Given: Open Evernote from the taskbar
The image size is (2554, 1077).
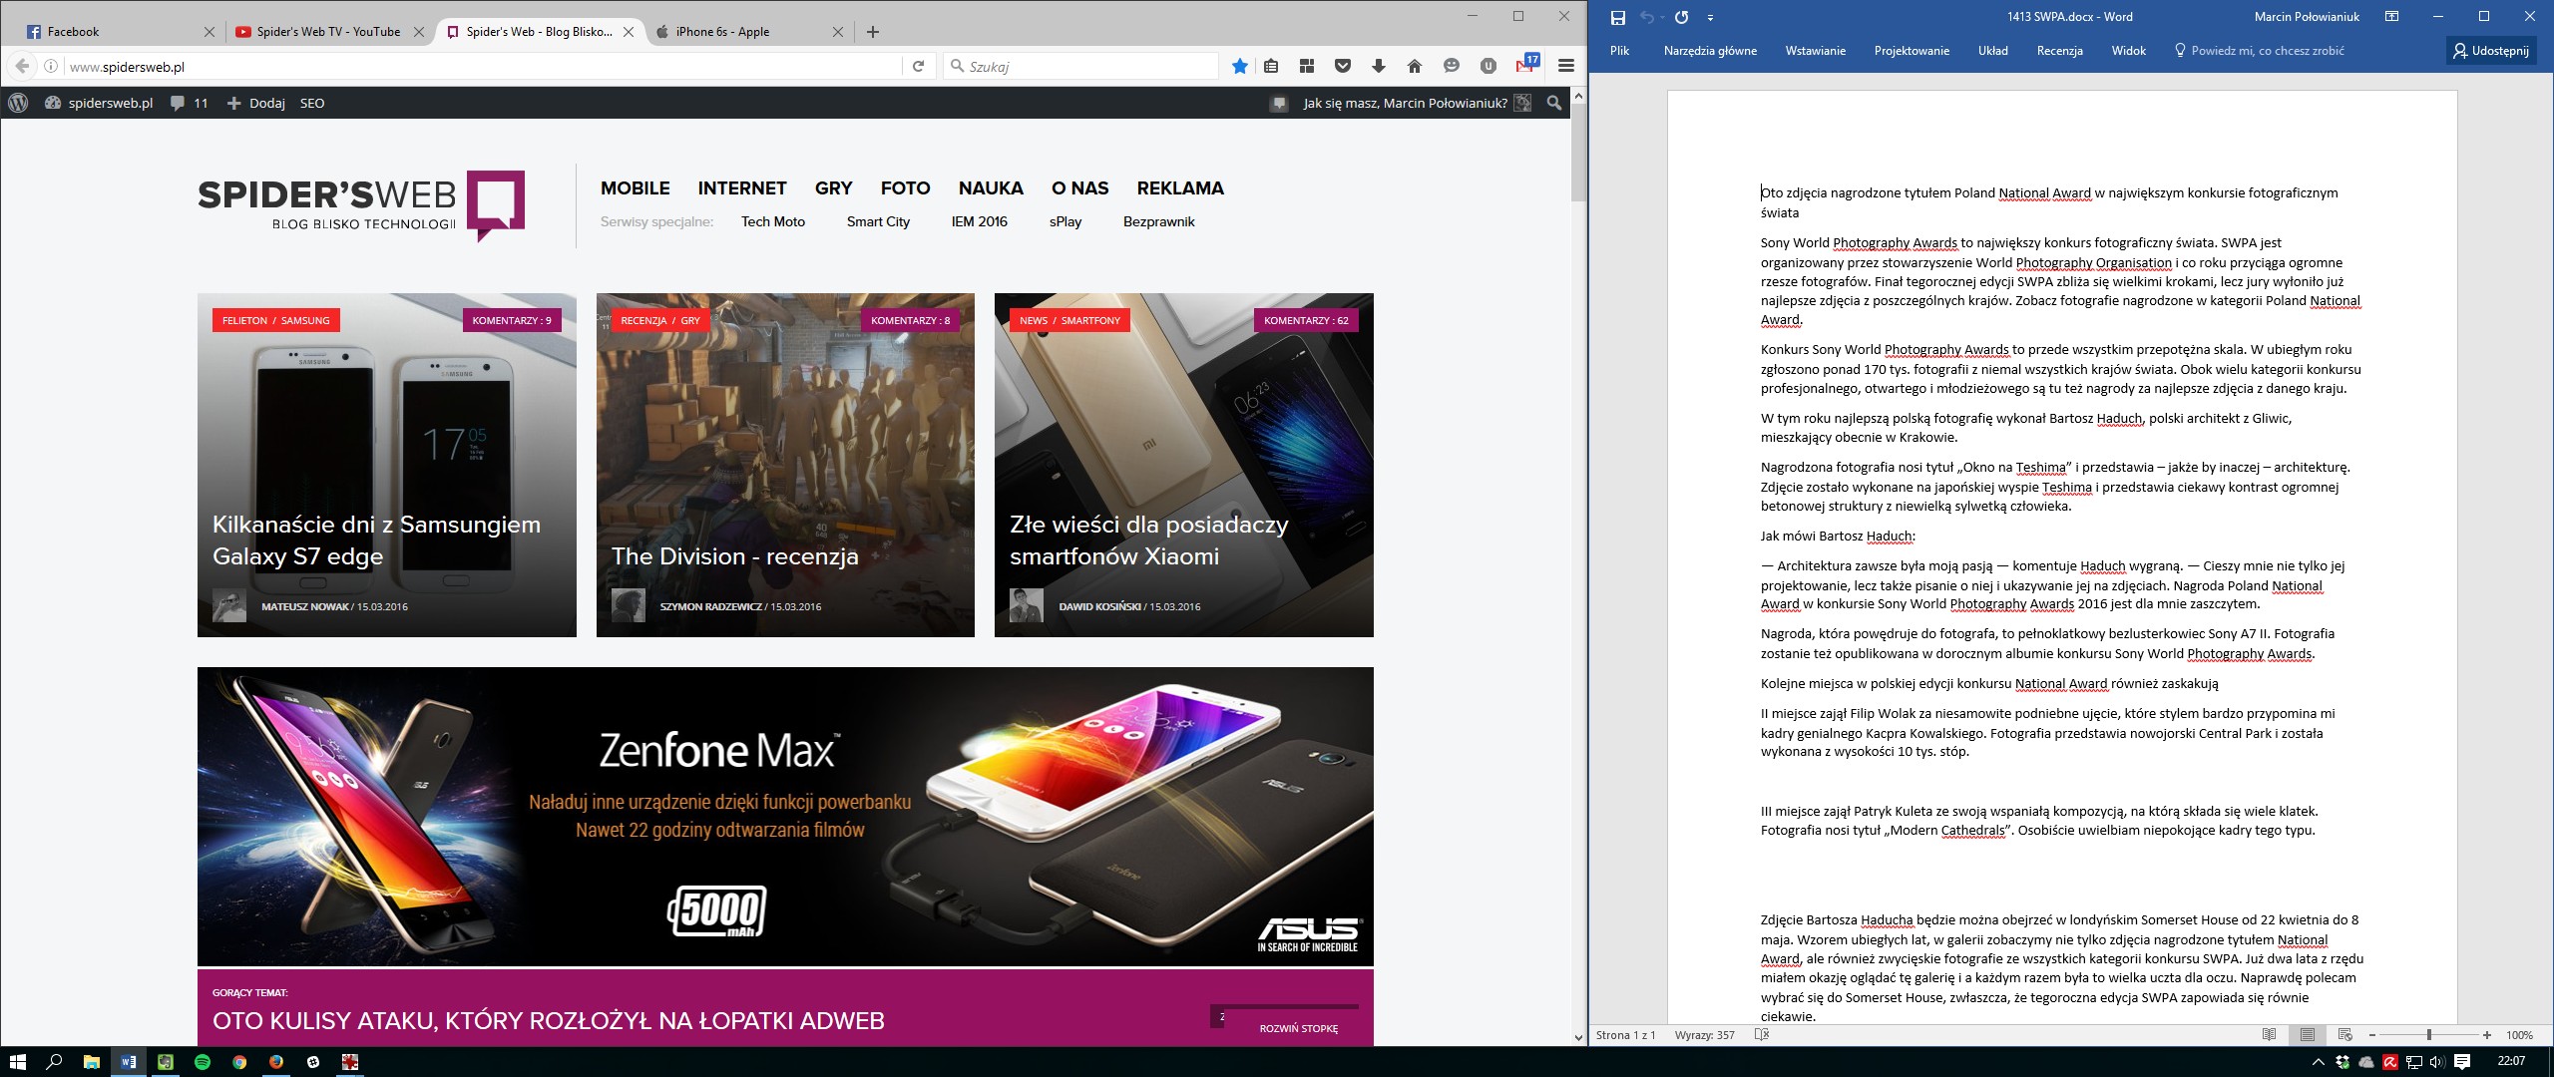Looking at the screenshot, I should click(x=166, y=1062).
